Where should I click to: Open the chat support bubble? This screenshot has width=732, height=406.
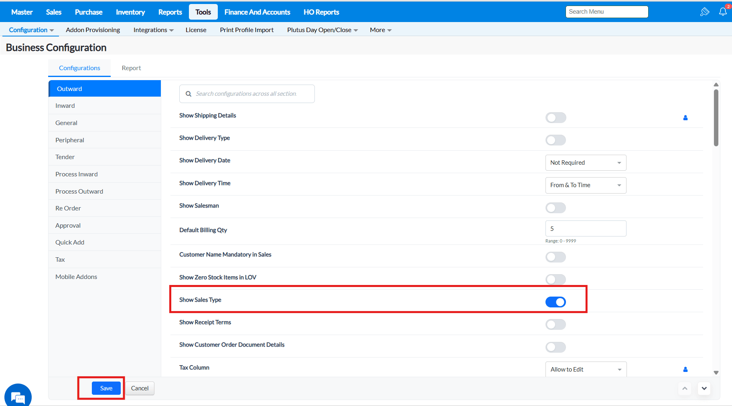coord(18,396)
